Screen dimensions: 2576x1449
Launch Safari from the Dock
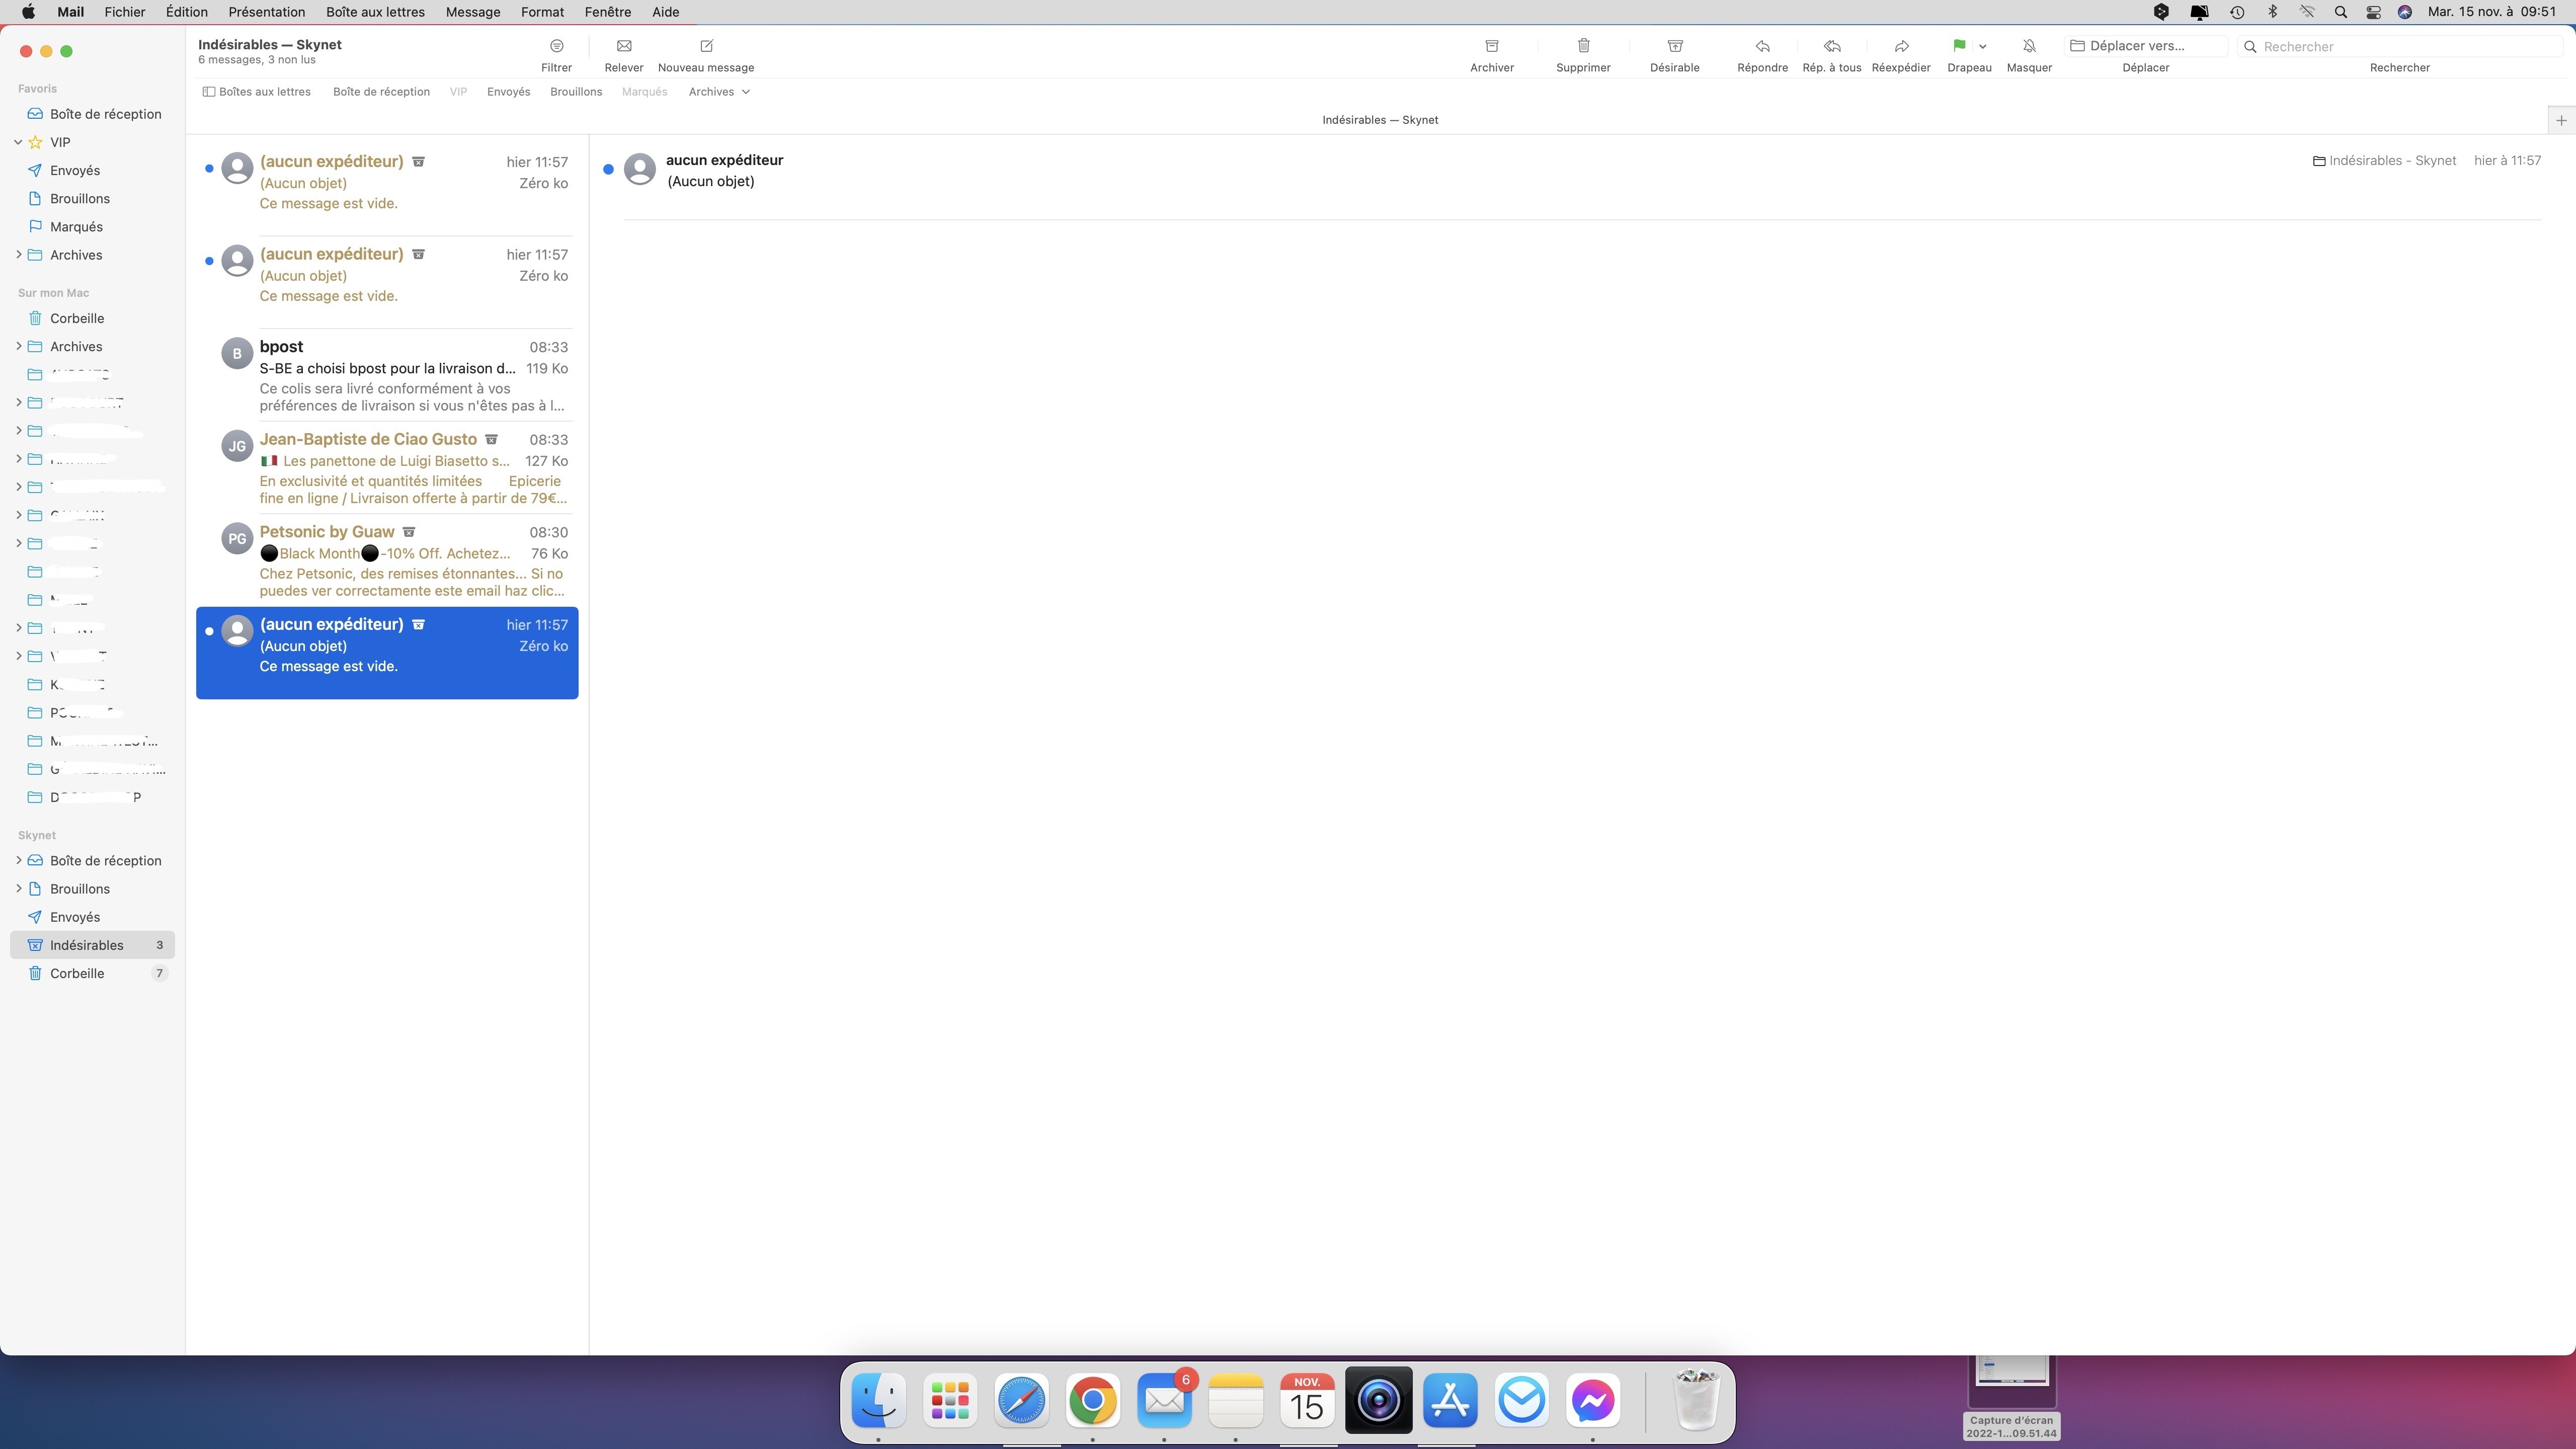tap(1021, 1400)
